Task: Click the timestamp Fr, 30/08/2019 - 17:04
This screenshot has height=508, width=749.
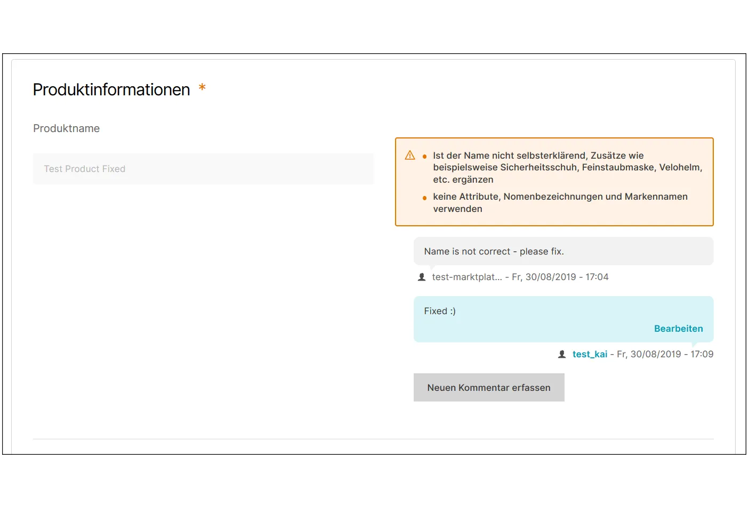Action: (x=560, y=277)
